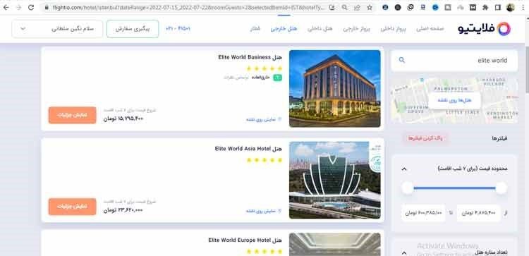529x256 pixels.
Task: Reload the page with the browser refresh icon
Action: [31, 7]
